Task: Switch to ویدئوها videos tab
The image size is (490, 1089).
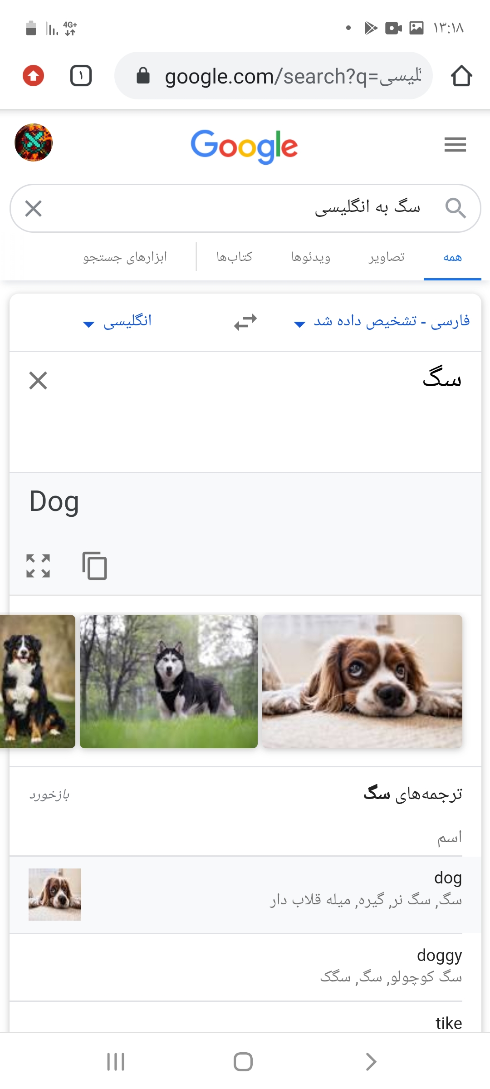Action: 311,257
